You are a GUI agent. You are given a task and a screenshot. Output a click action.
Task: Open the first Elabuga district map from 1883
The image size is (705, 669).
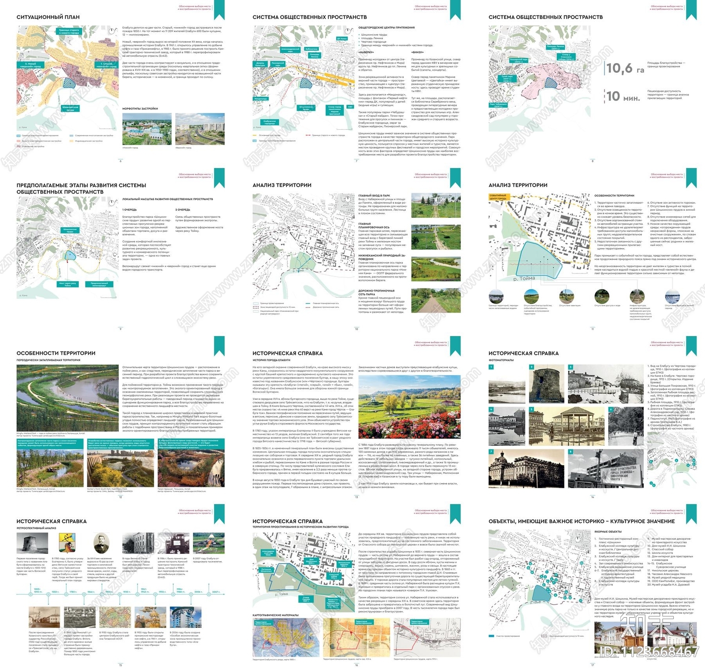(x=286, y=638)
